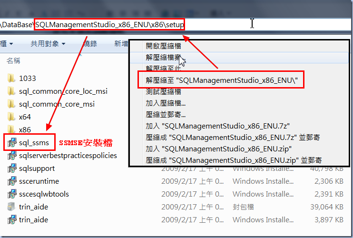Select the sql_ssms installer icon

(x=12, y=142)
